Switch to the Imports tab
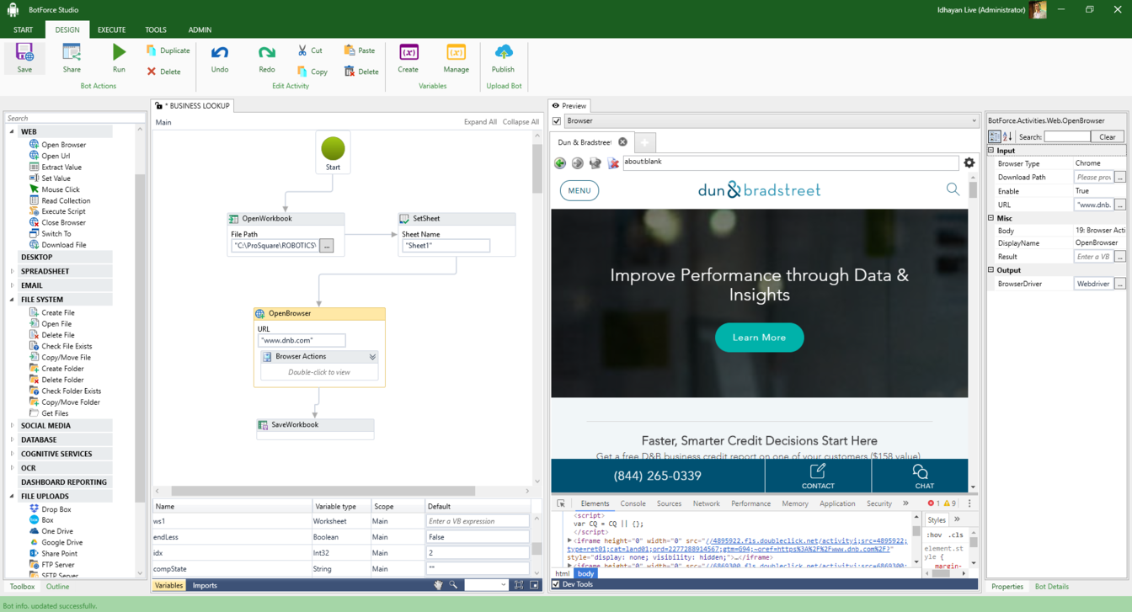The width and height of the screenshot is (1132, 612). 205,585
